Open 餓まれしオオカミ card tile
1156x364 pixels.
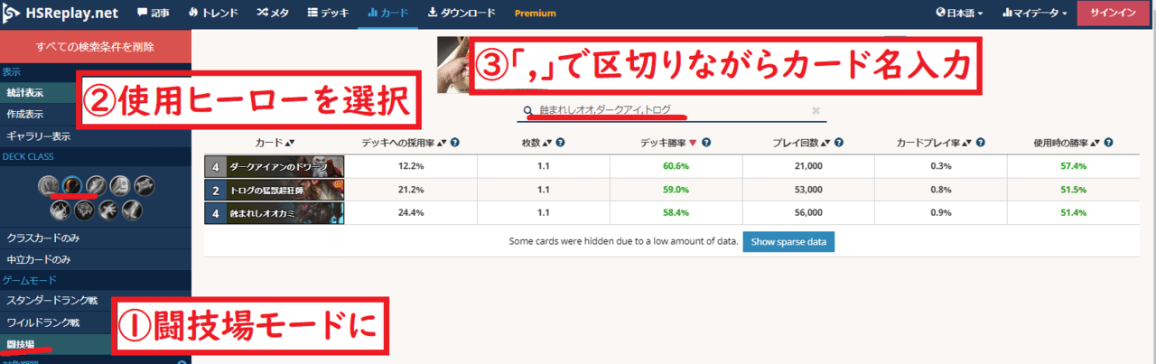click(x=275, y=213)
